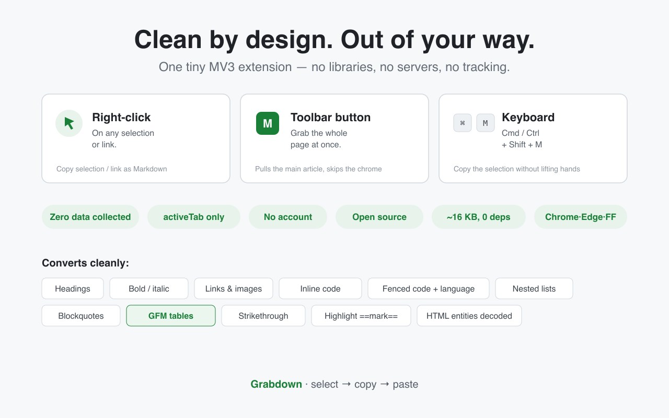This screenshot has height=418, width=669.
Task: Click 'Copy selection / link as Markdown' caption
Action: tap(112, 169)
